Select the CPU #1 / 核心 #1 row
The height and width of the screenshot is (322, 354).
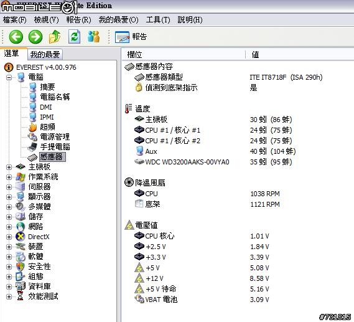click(x=213, y=130)
